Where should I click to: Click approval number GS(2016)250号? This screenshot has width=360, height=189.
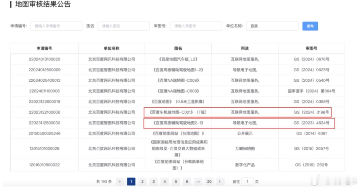pos(311,165)
